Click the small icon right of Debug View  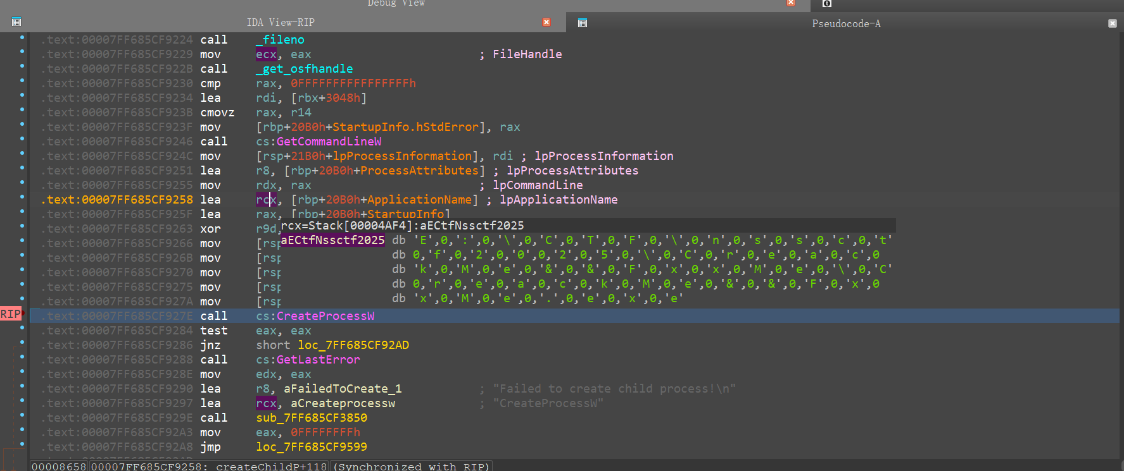[x=826, y=4]
